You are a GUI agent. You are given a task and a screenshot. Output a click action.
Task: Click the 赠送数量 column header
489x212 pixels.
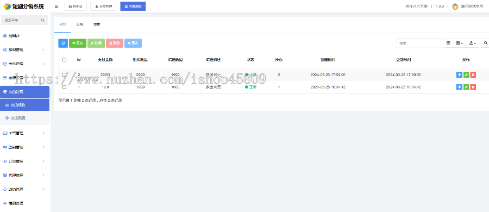coord(175,60)
